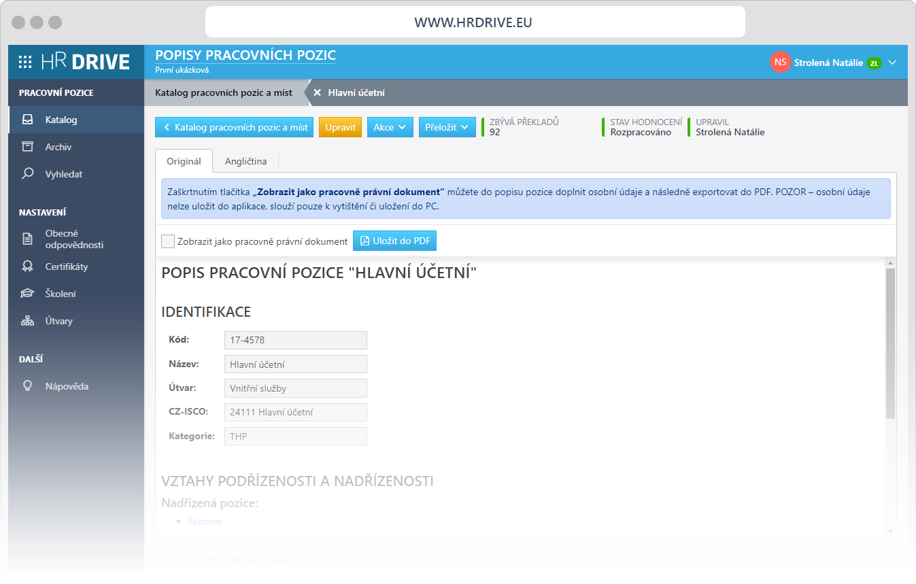Open the Ekonom superior position link
This screenshot has width=916, height=584.
point(204,521)
